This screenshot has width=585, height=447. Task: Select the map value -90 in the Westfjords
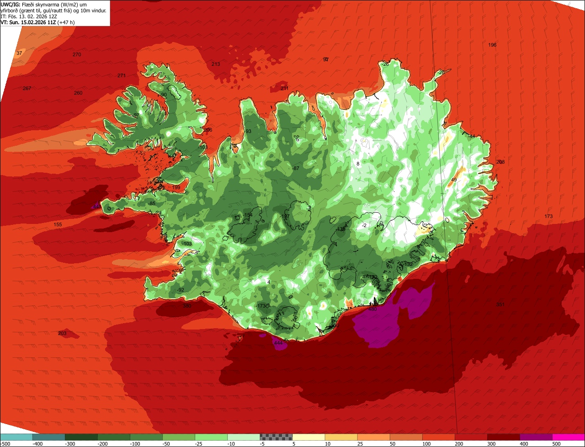tap(163, 95)
